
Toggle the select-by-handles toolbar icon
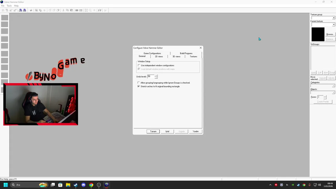click(86, 10)
